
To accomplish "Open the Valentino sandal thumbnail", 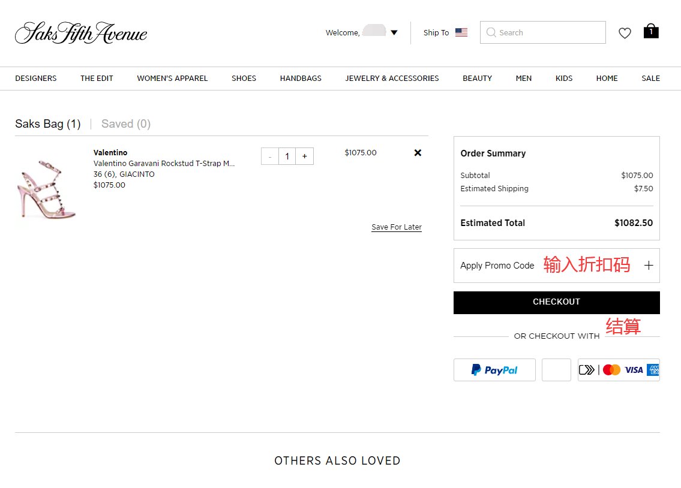I will click(x=46, y=189).
